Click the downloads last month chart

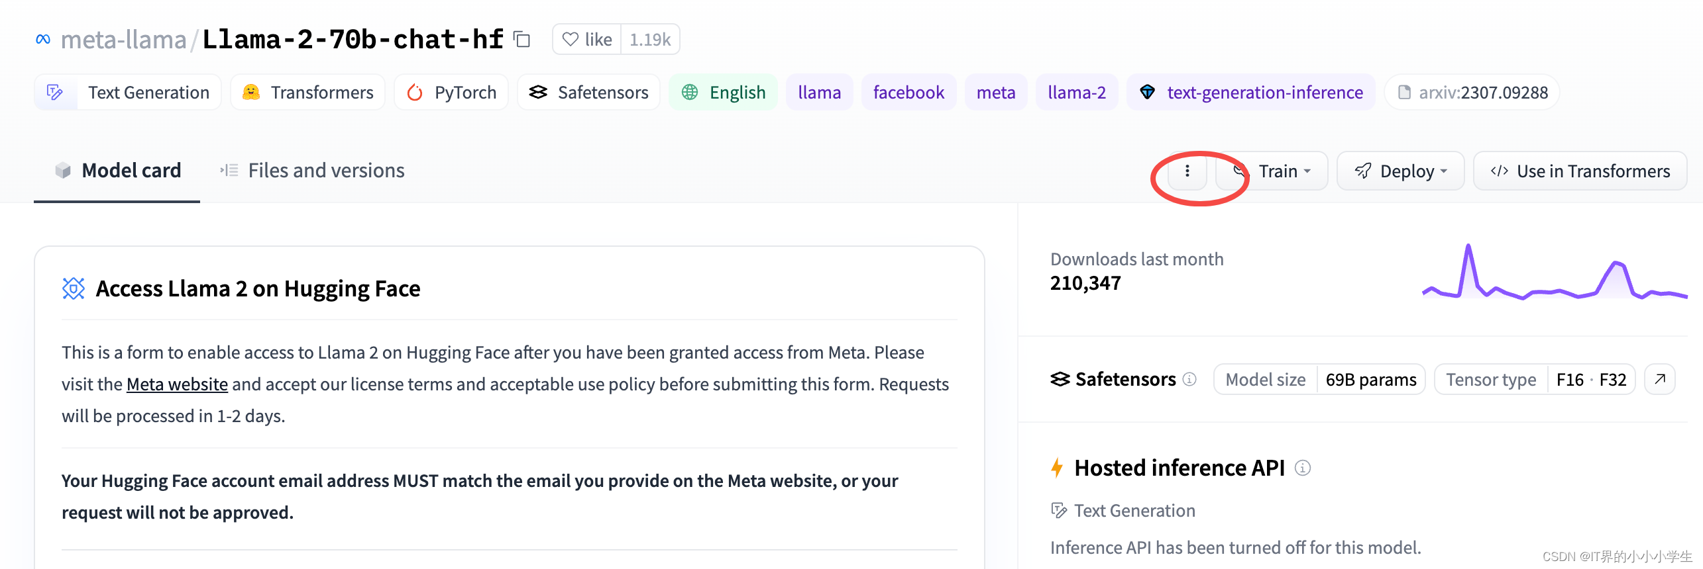[1555, 273]
